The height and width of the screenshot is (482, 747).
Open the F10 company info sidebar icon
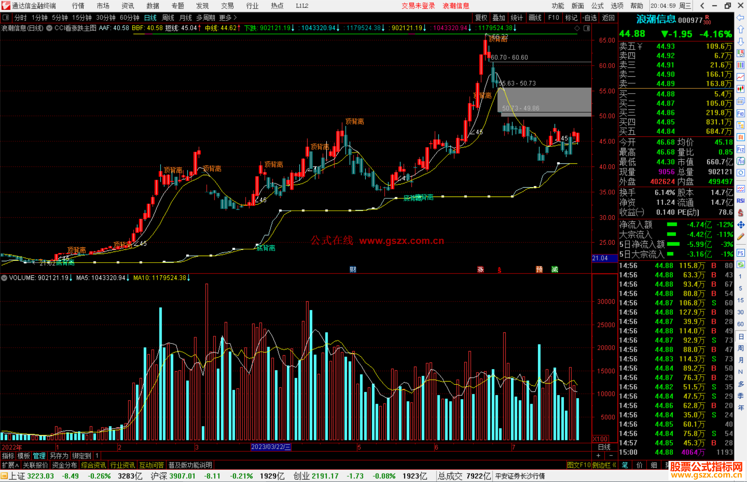740,113
